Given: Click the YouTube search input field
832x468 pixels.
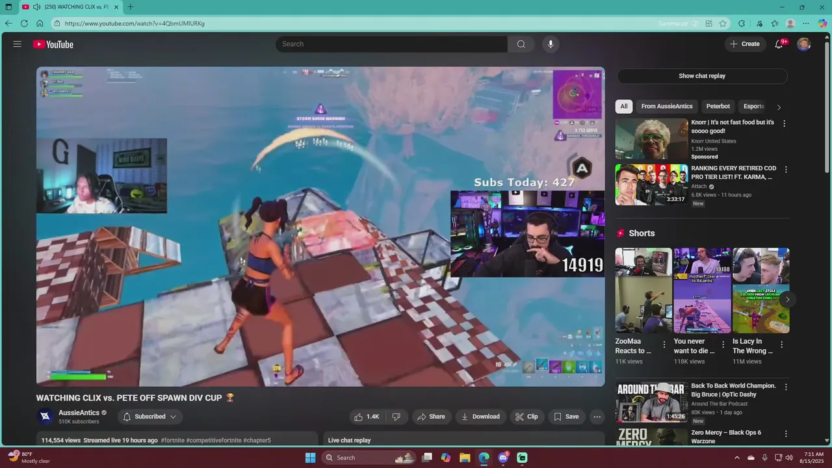Looking at the screenshot, I should (x=391, y=44).
